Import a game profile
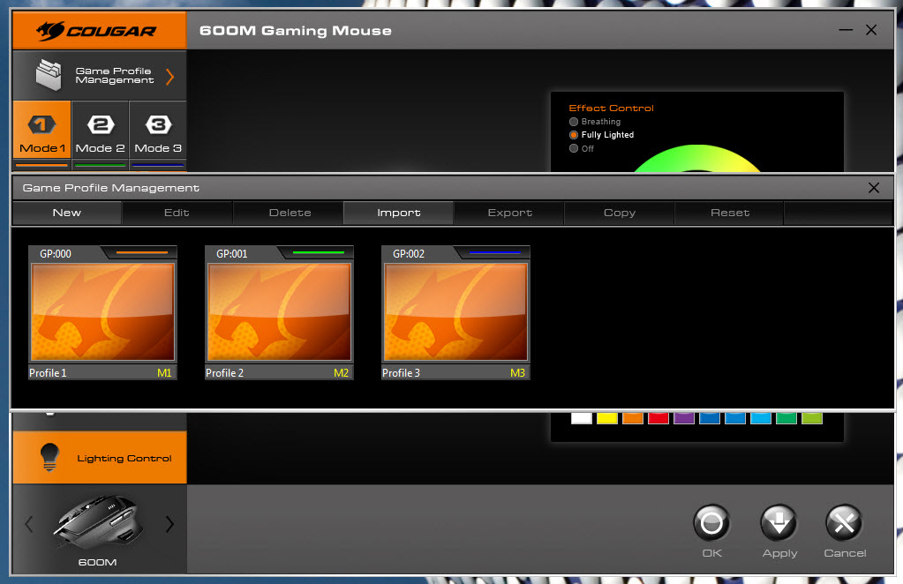 398,213
